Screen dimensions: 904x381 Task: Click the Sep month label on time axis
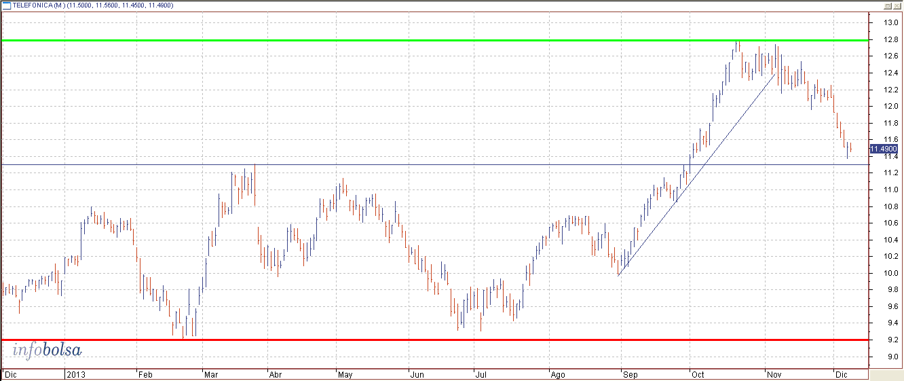[x=629, y=374]
